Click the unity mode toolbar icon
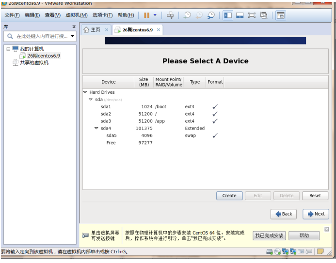This screenshot has height=263, width=336. pos(264,15)
